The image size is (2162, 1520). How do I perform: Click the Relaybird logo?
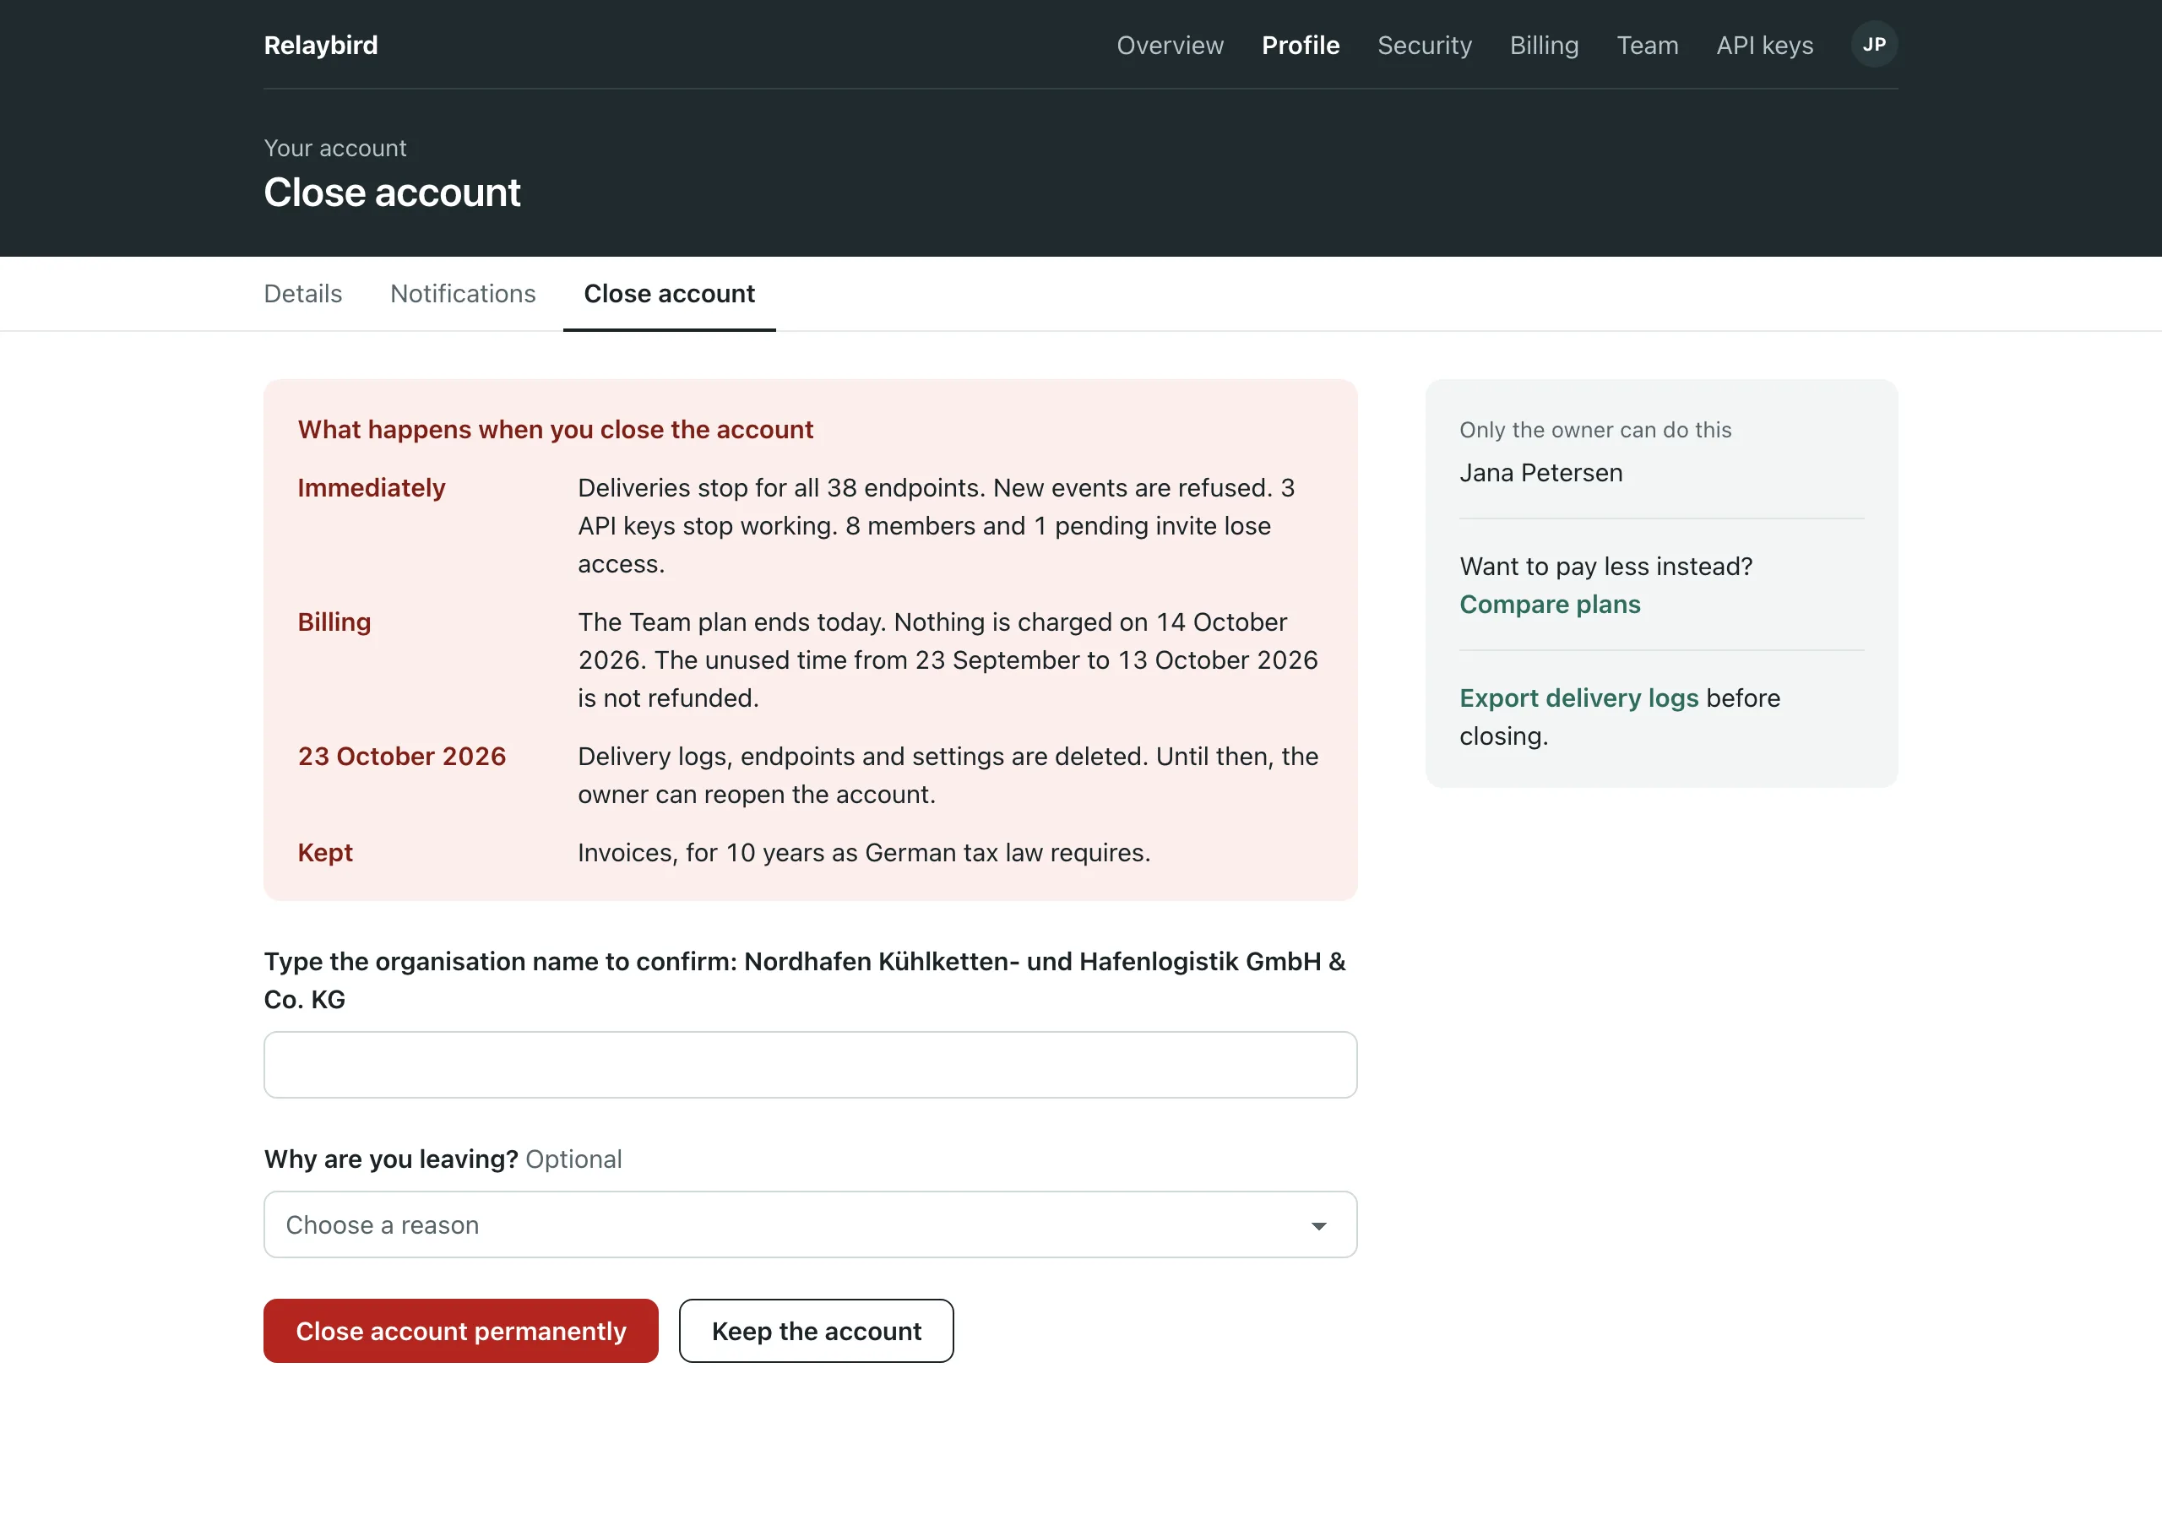(320, 46)
